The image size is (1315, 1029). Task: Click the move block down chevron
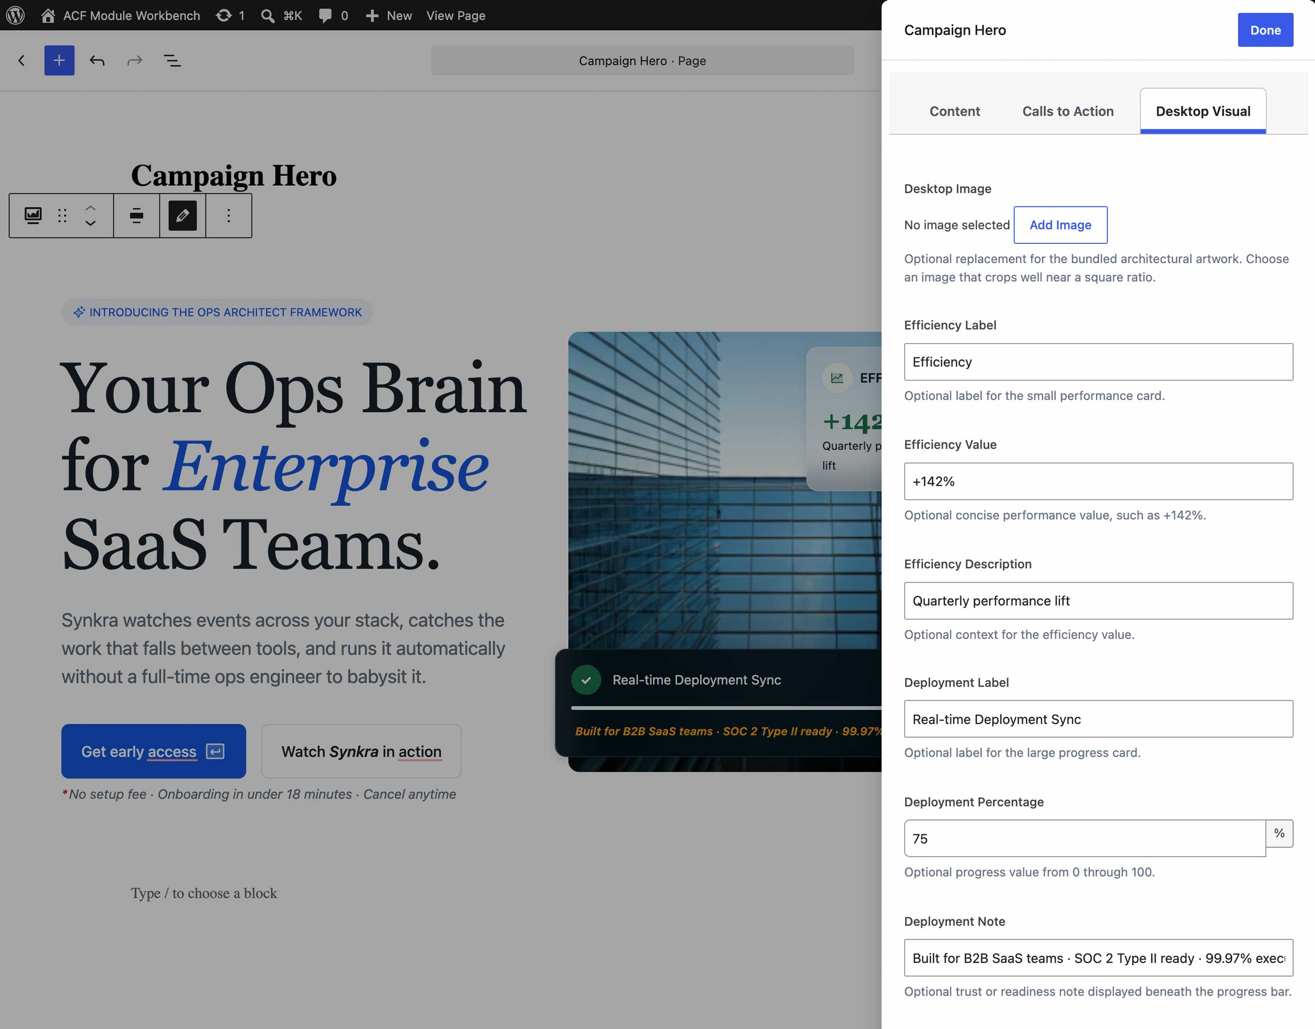coord(90,224)
